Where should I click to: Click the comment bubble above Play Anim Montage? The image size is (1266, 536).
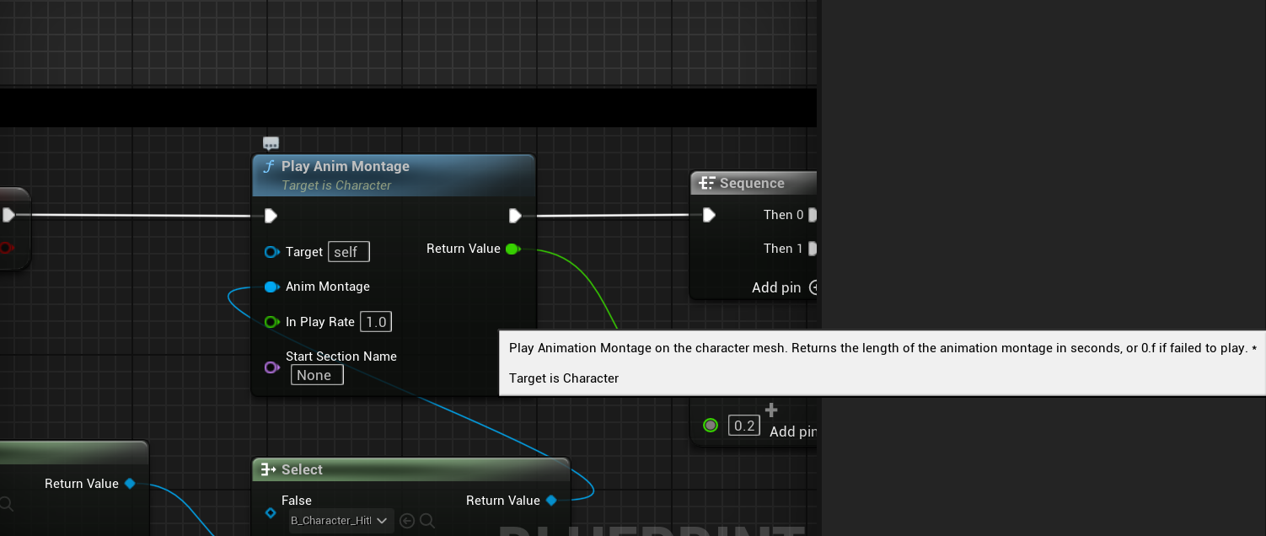271,143
